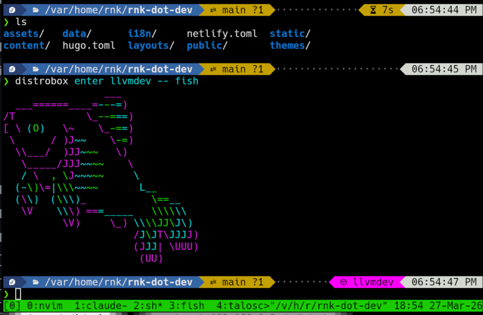
Task: Click the cube icon next to llvmdev
Action: click(343, 282)
